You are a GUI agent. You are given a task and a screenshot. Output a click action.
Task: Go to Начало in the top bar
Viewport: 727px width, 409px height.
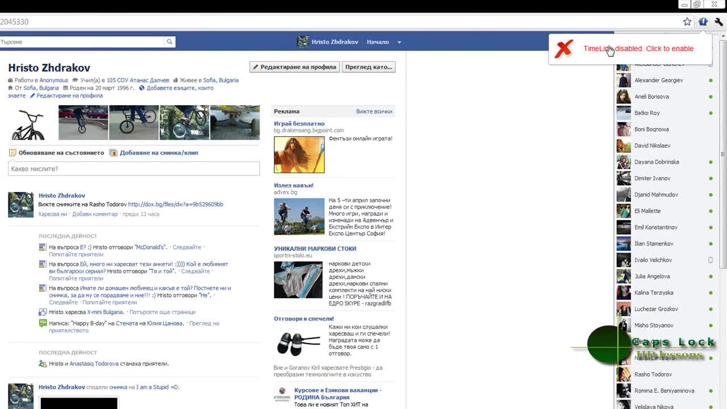click(x=378, y=42)
